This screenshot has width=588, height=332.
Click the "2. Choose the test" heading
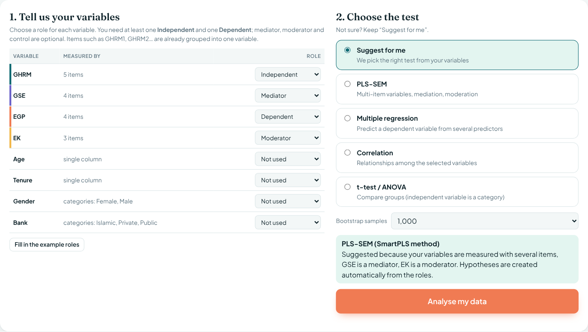[x=377, y=17]
